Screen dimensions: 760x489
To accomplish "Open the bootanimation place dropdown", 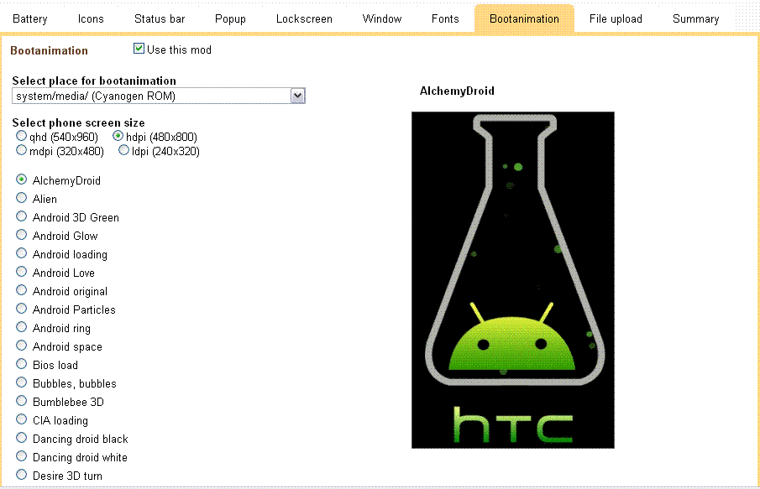I will (x=159, y=96).
